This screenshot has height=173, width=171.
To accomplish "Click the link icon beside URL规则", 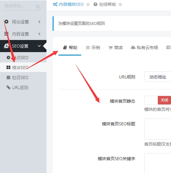I will (x=8, y=87).
